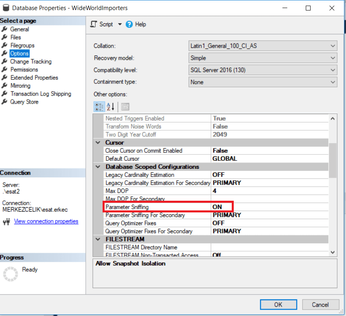Screen dimensions: 346x316
Task: Click wrench icon next to Files
Action: coord(4,37)
